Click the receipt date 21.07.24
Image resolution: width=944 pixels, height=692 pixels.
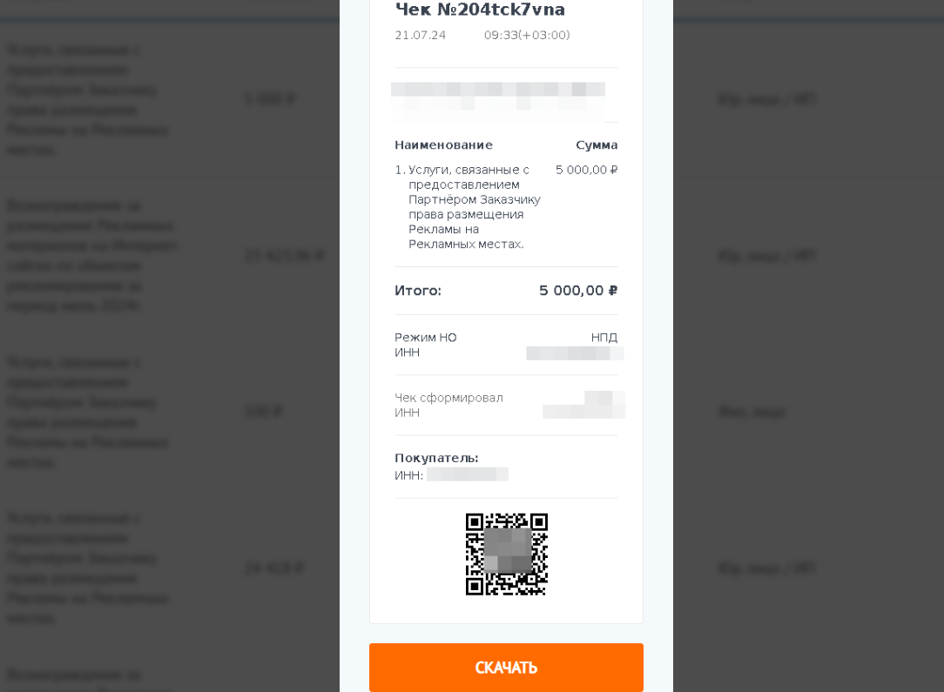pyautogui.click(x=420, y=36)
